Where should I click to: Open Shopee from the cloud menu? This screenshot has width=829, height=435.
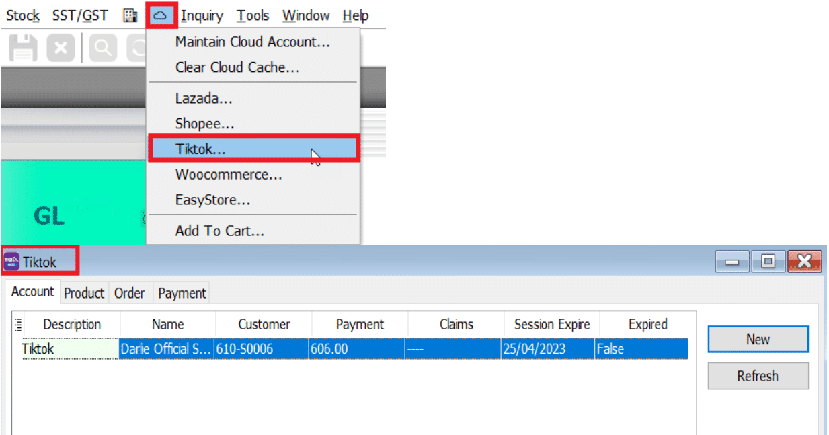204,124
